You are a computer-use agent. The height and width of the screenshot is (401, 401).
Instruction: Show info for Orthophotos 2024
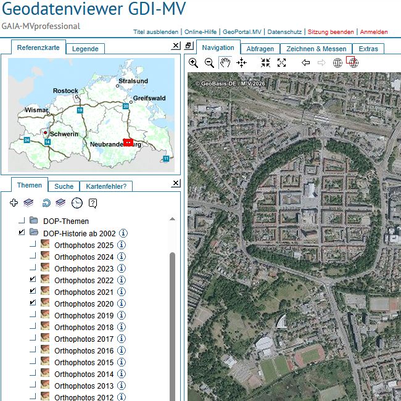[x=122, y=257]
